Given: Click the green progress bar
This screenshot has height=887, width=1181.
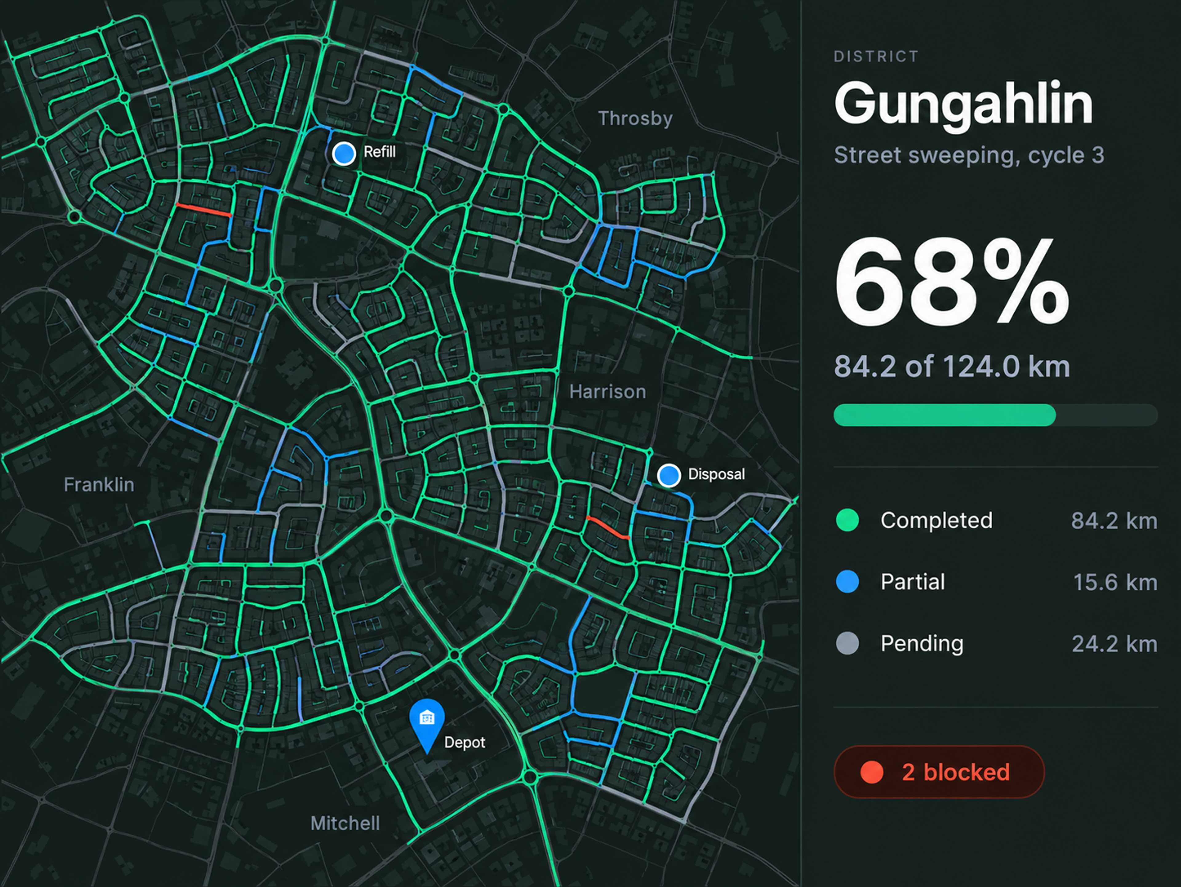Looking at the screenshot, I should 996,415.
